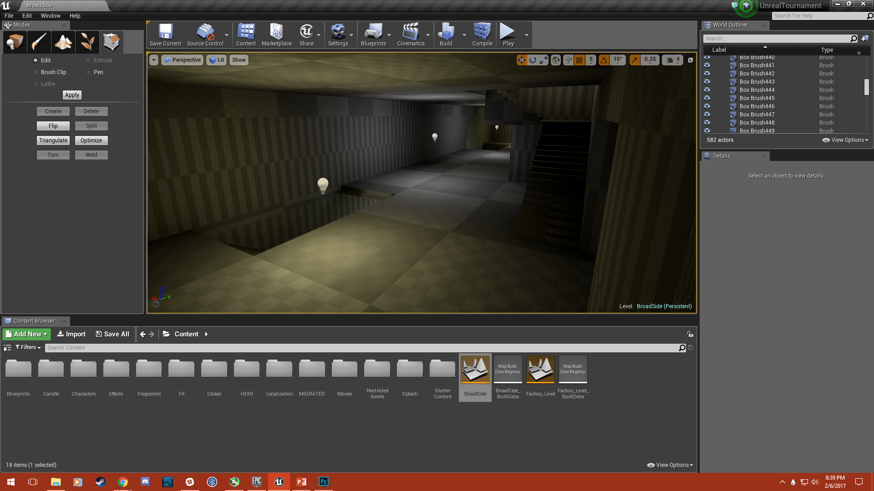This screenshot has height=491, width=874.
Task: Click the surface snapping icon
Action: click(x=568, y=60)
